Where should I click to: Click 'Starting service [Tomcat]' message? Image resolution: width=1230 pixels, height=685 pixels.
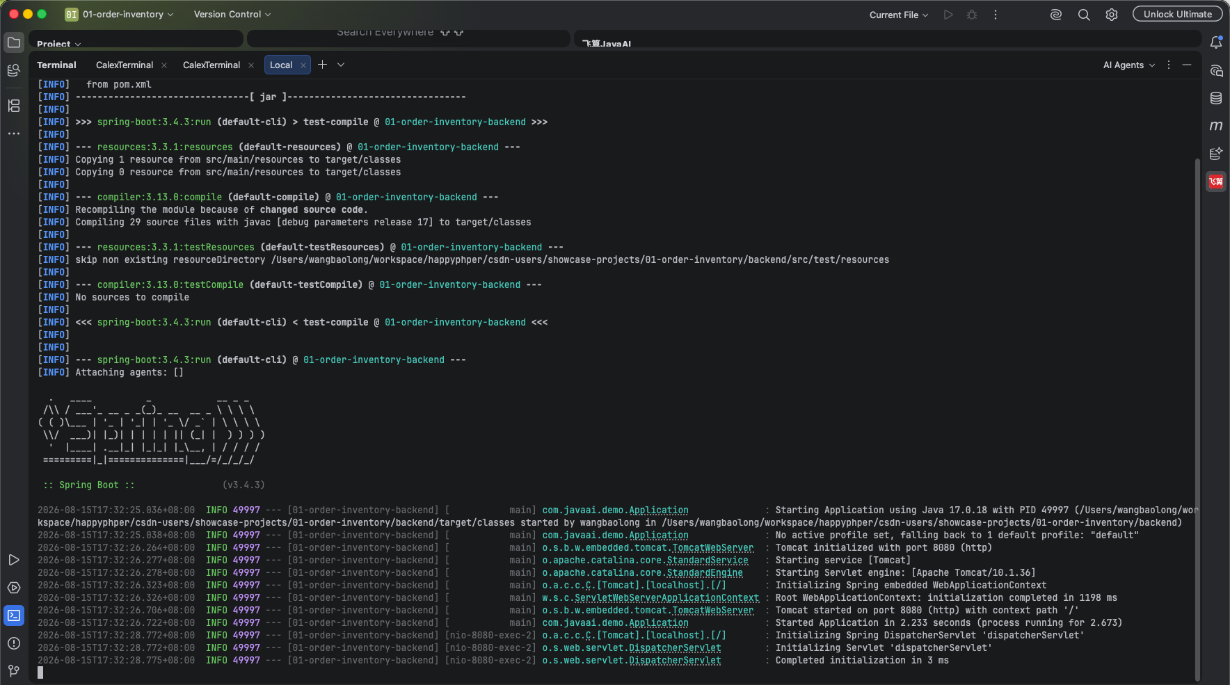843,561
